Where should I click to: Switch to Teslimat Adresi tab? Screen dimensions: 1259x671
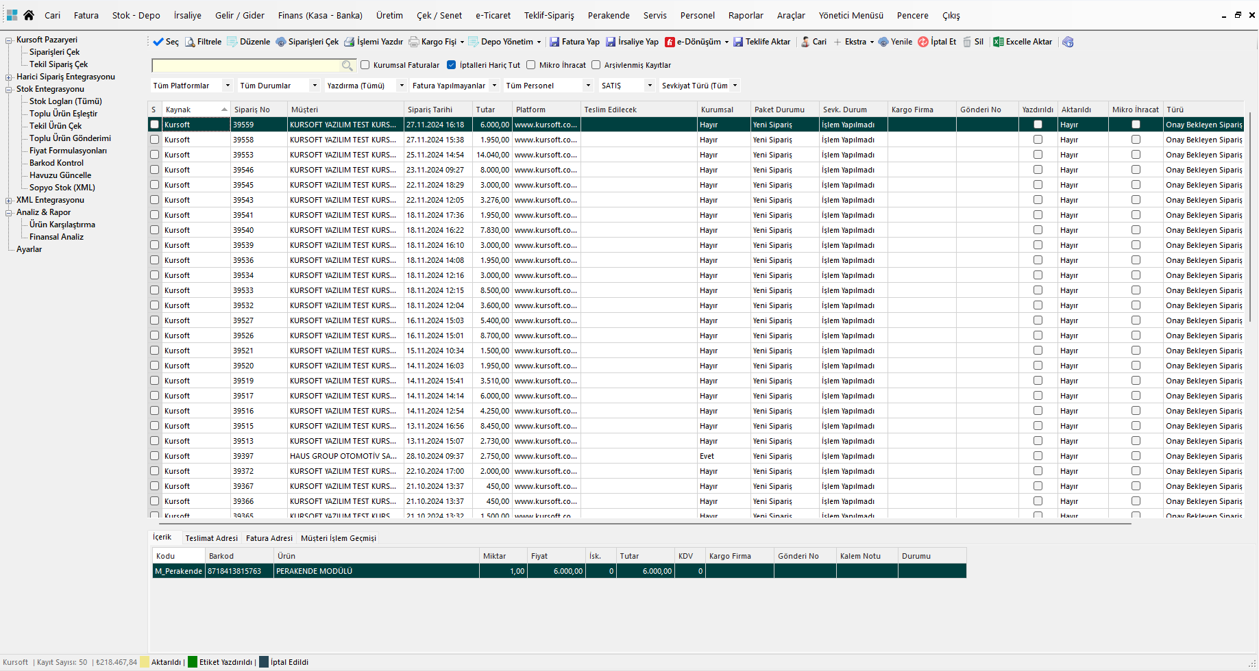[212, 538]
